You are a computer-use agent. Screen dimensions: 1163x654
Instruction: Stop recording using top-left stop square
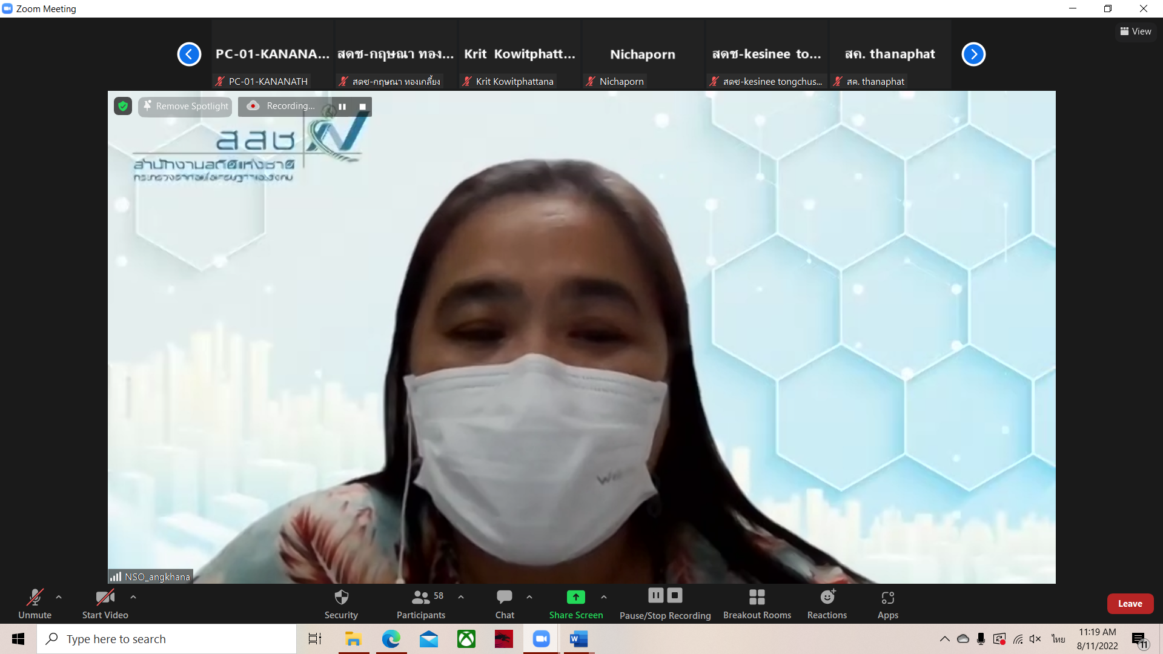point(362,107)
